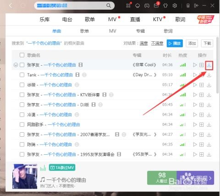Check the box for 张学友 非常 Cool song
This screenshot has height=196, width=220.
(22, 65)
